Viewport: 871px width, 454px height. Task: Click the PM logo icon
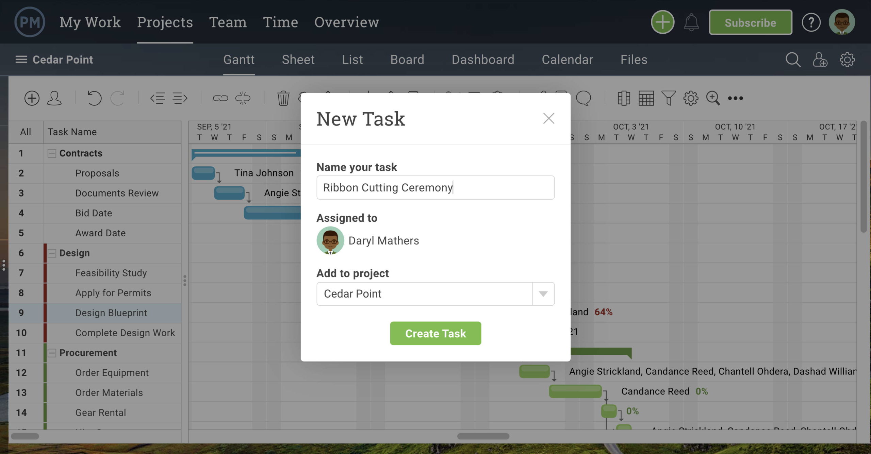coord(30,22)
